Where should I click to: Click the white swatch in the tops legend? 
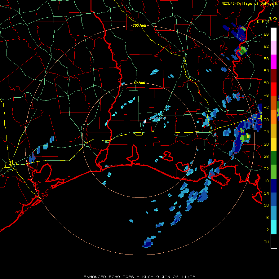[x=274, y=34]
